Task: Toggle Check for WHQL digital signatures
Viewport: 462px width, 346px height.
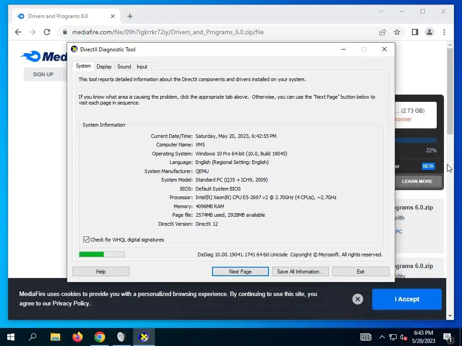Action: (x=86, y=240)
